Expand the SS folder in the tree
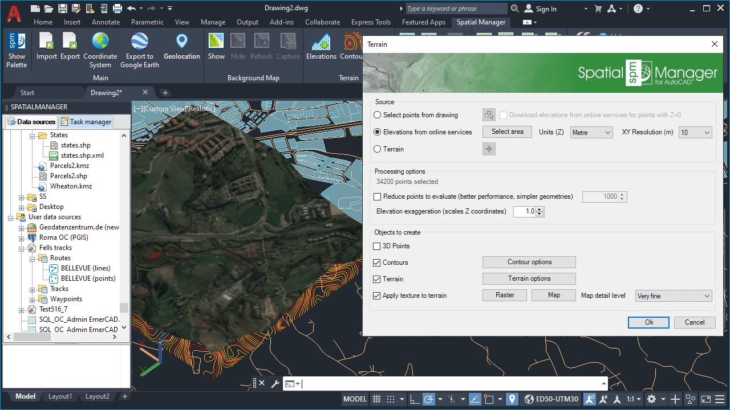730x410 pixels. click(x=21, y=197)
